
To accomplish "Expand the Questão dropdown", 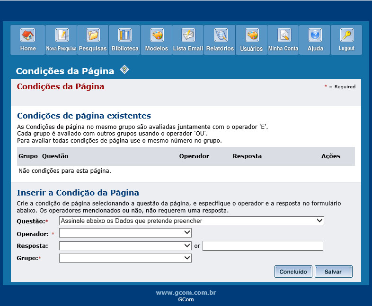I will [192, 221].
